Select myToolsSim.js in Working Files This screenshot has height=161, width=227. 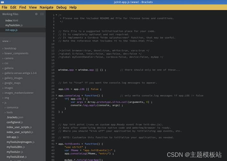[14, 25]
